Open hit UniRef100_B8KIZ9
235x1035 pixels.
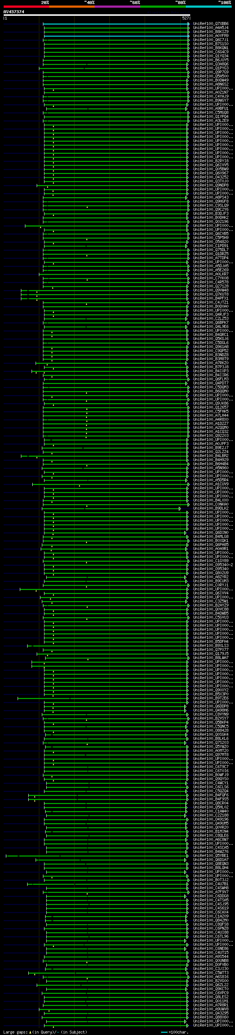point(211,32)
